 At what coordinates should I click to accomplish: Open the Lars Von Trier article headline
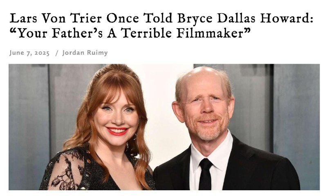click(161, 26)
